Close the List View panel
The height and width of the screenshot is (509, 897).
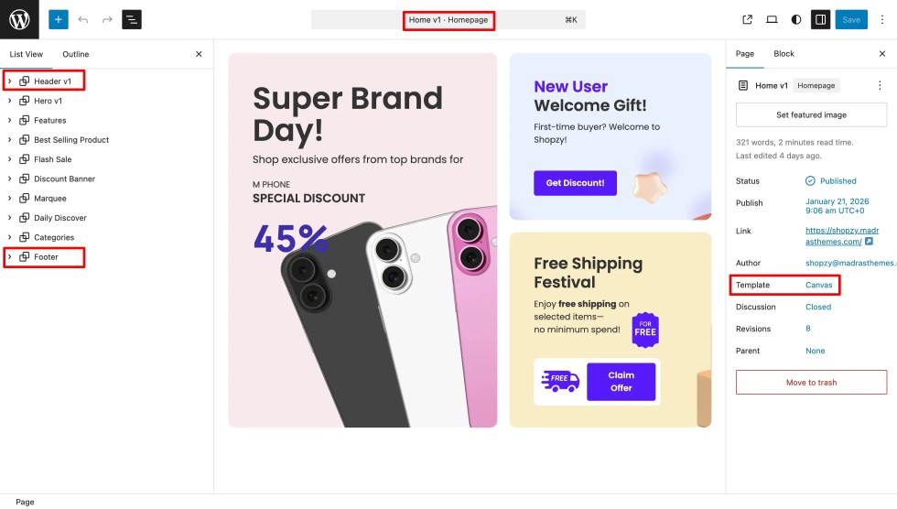click(199, 54)
